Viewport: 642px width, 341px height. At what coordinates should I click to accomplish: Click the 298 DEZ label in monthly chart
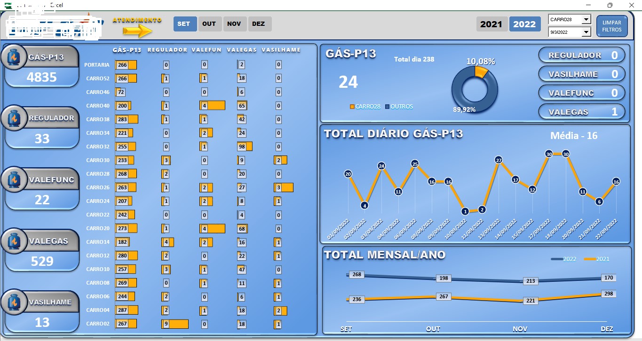click(x=609, y=294)
